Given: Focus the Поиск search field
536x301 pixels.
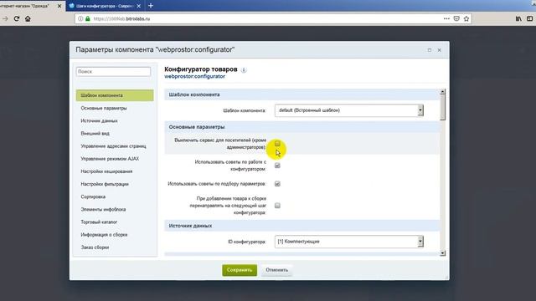Looking at the screenshot, I should pyautogui.click(x=113, y=72).
